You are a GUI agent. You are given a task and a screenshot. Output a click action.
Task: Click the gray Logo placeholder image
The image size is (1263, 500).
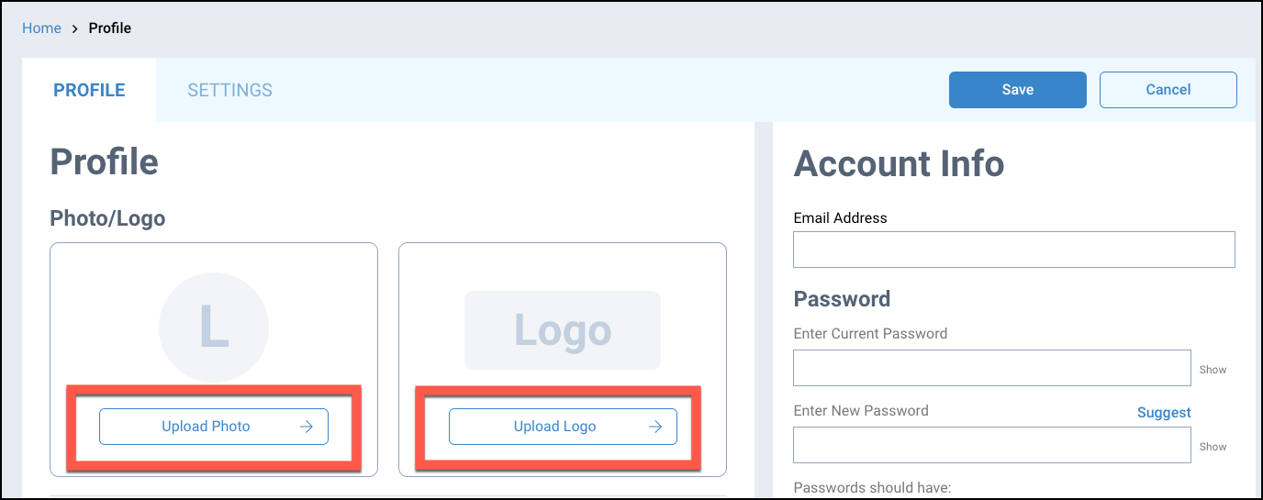(x=563, y=330)
